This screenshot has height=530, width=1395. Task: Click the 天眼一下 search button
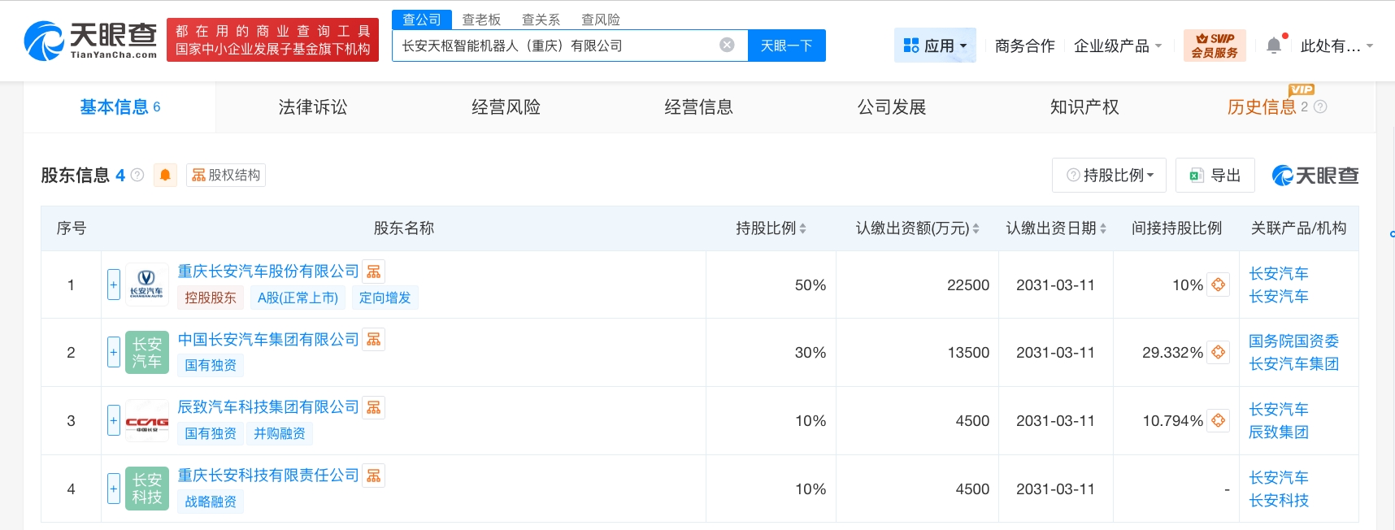(x=786, y=46)
